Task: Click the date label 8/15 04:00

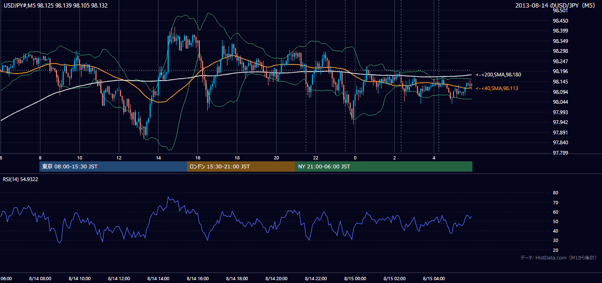Action: 433,278
